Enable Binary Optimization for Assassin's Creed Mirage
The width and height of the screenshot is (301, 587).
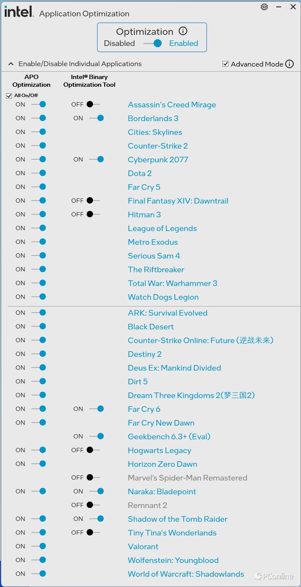93,104
